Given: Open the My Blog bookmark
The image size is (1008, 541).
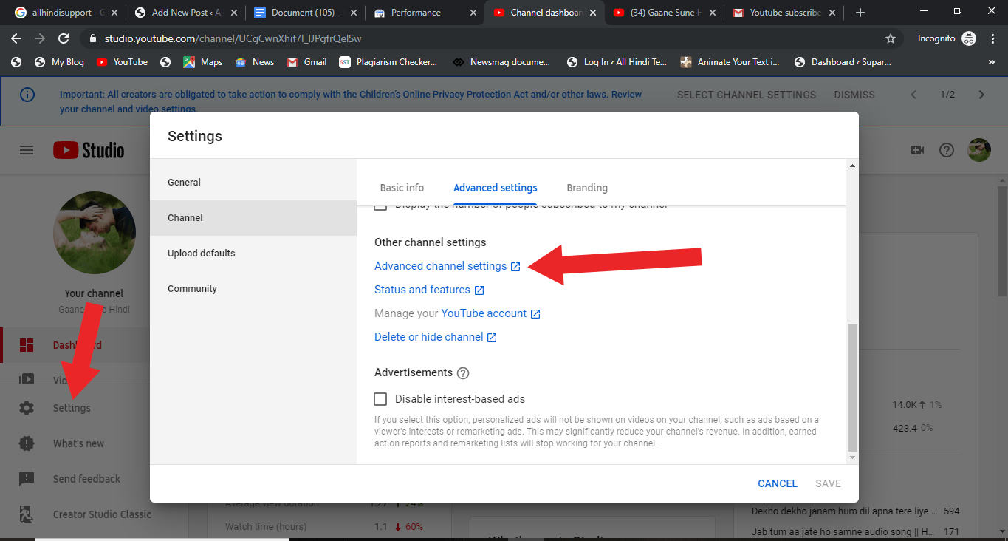Looking at the screenshot, I should coord(60,62).
